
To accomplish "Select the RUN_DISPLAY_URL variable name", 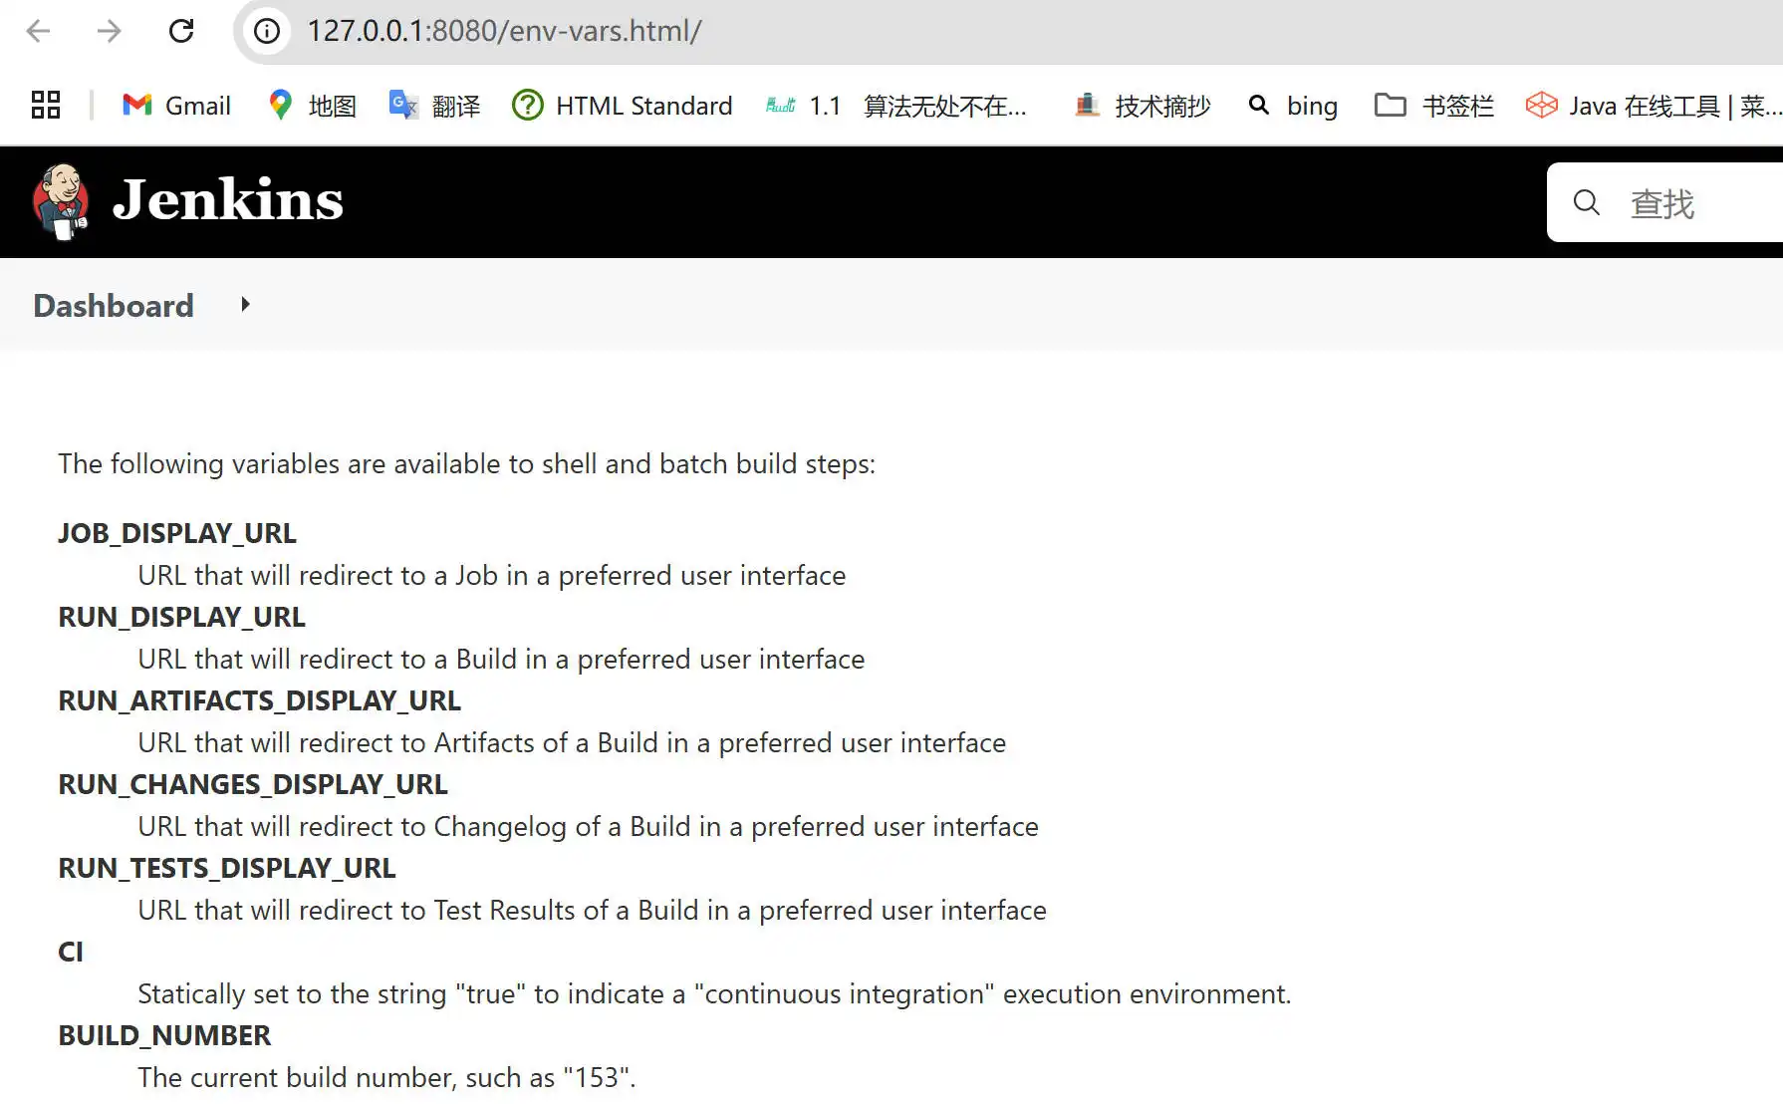I will (x=181, y=617).
